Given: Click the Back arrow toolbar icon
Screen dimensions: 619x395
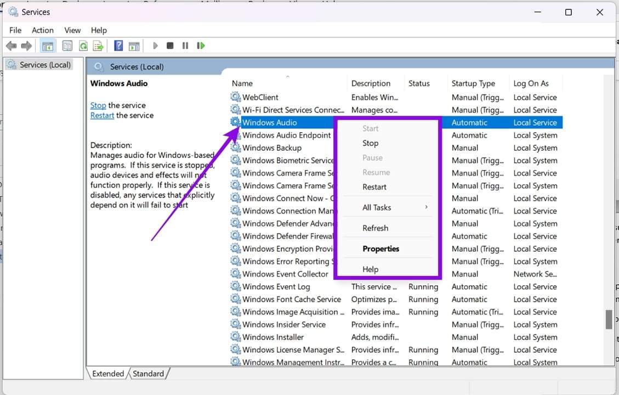Looking at the screenshot, I should pos(11,46).
